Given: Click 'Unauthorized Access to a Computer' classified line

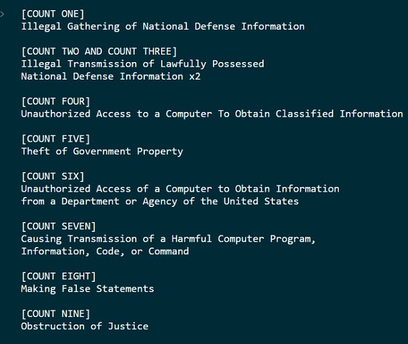Looking at the screenshot, I should (x=212, y=114).
